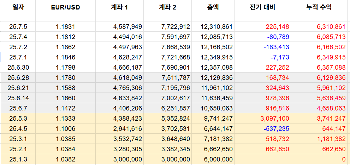Image resolution: width=350 pixels, height=165 pixels.
Task: Select the 계좌 2 header cell
Action: pyautogui.click(x=167, y=7)
